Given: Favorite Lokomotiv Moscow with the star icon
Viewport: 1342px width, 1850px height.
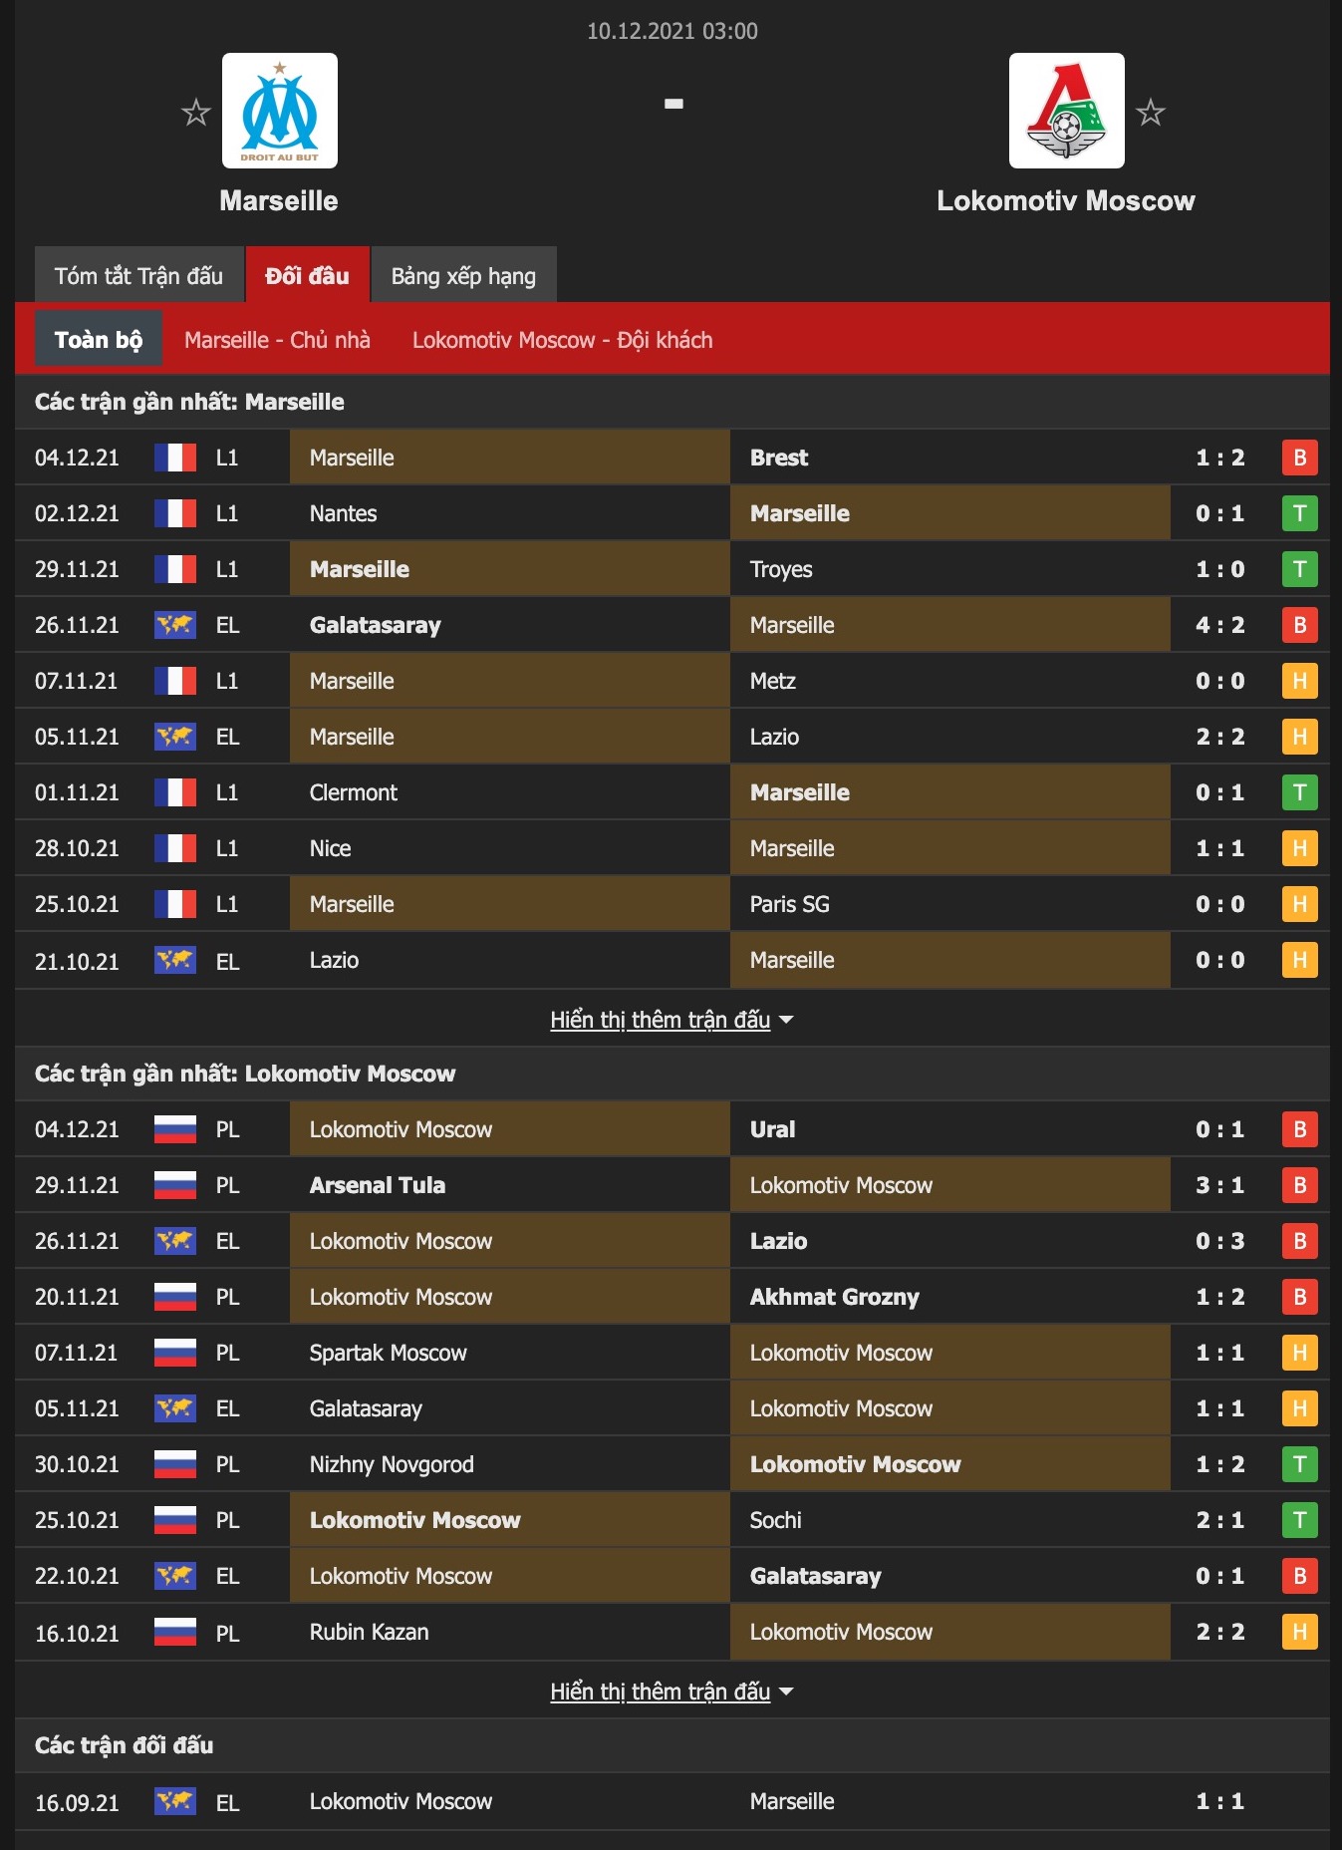Looking at the screenshot, I should pyautogui.click(x=1151, y=112).
